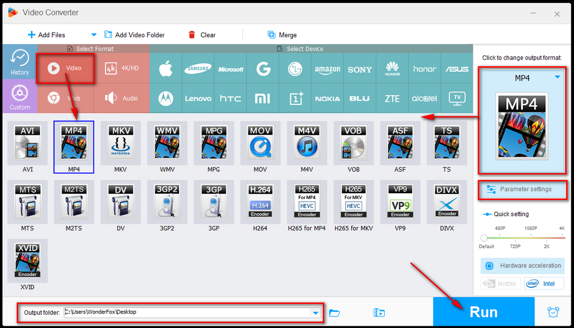
Task: Adjust the Quick setting resolution slider
Action: 484,238
